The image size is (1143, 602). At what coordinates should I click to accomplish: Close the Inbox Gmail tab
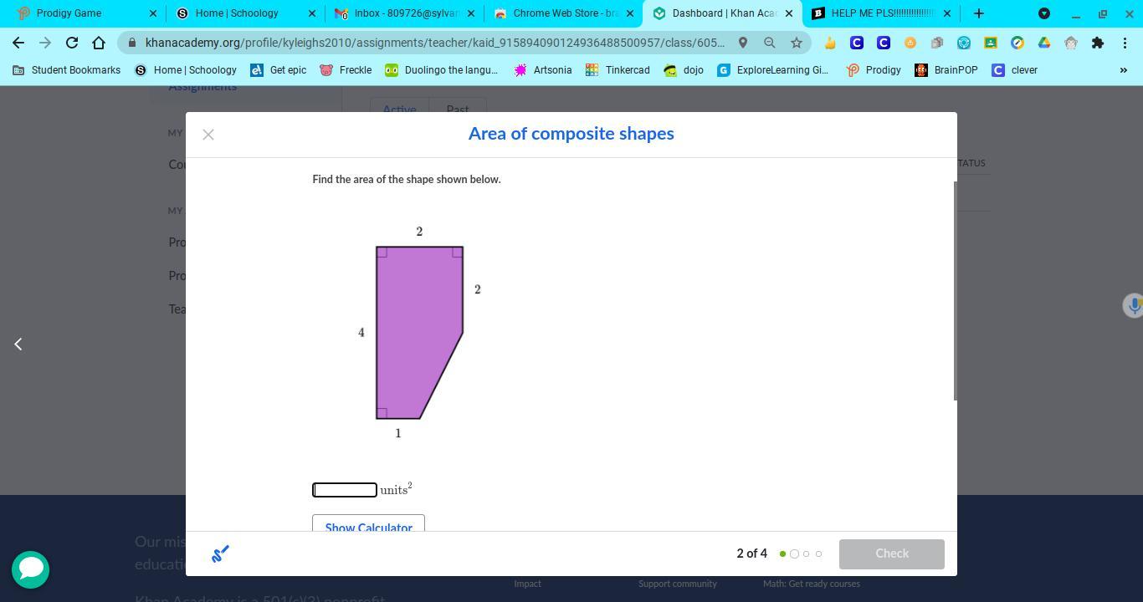(x=471, y=13)
